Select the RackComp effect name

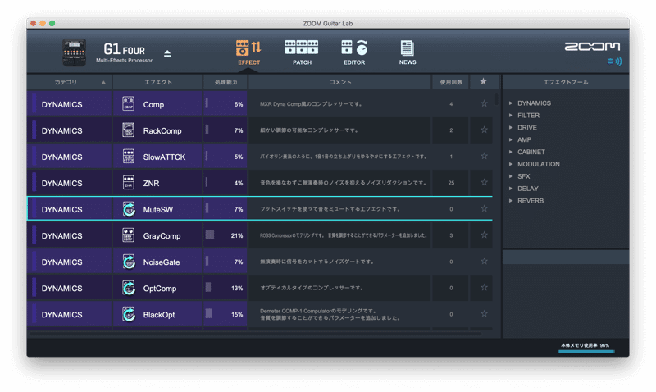(162, 131)
